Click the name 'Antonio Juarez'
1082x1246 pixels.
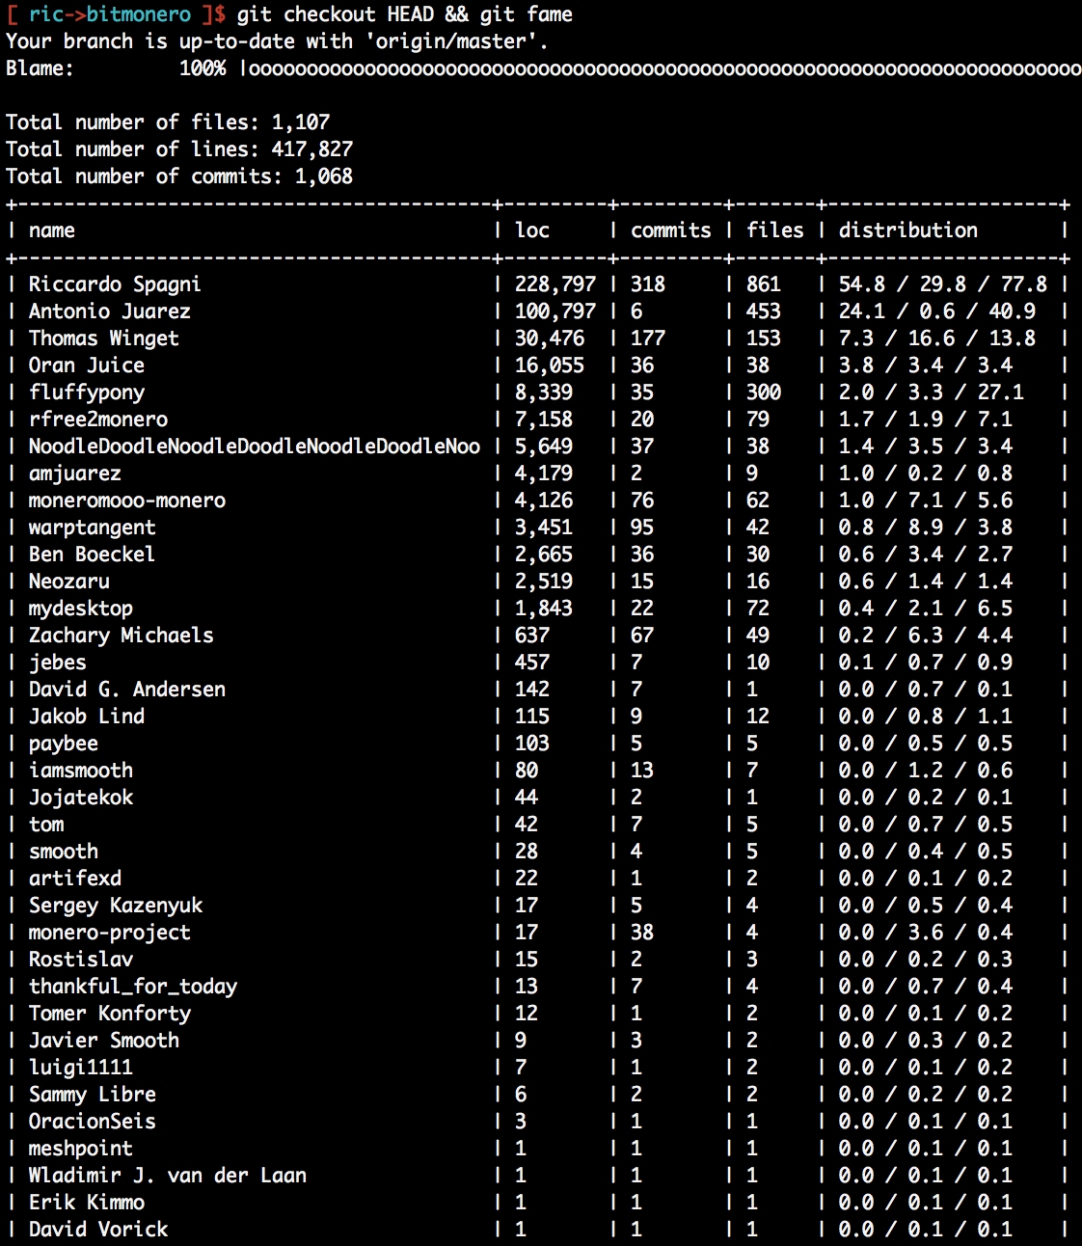(x=110, y=311)
